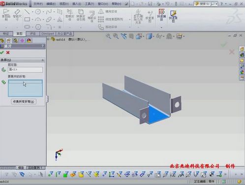Click the 收集所有折弯(A) button

click(x=24, y=102)
